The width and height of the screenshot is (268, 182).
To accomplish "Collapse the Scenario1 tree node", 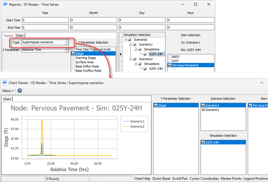I will tap(130, 45).
